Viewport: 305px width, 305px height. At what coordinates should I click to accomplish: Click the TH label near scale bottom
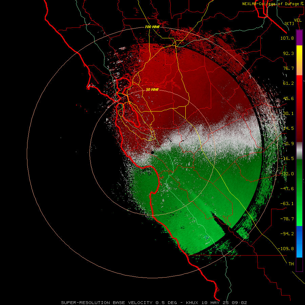pyautogui.click(x=291, y=264)
